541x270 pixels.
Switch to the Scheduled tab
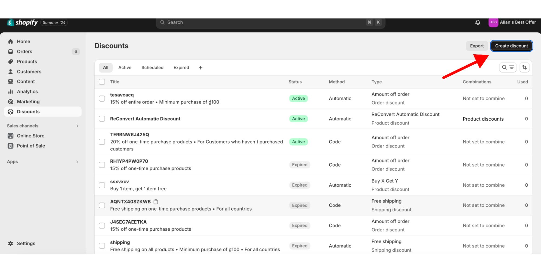tap(152, 67)
